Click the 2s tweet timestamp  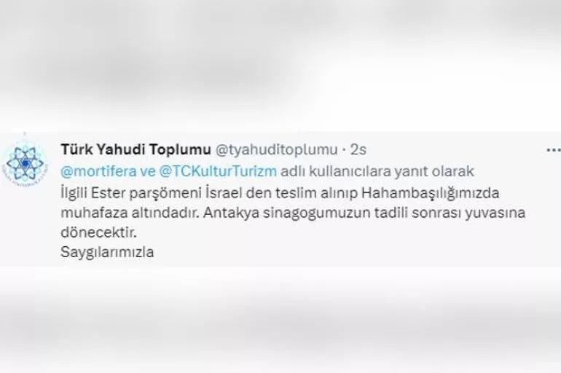pyautogui.click(x=358, y=150)
